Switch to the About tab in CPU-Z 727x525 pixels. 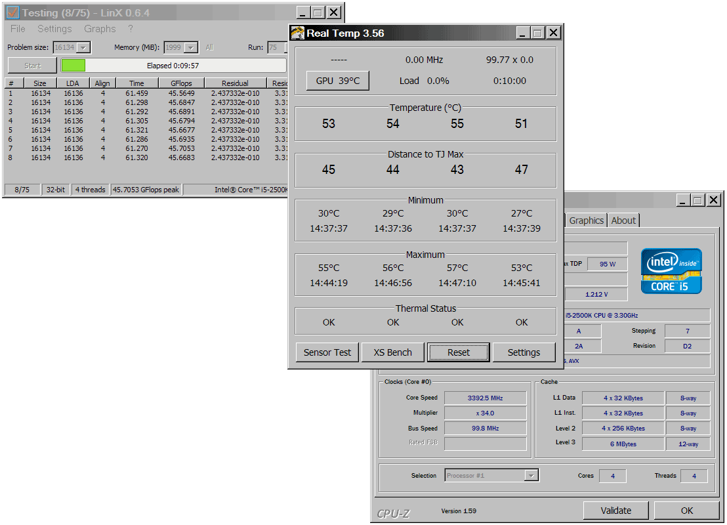[x=623, y=220]
